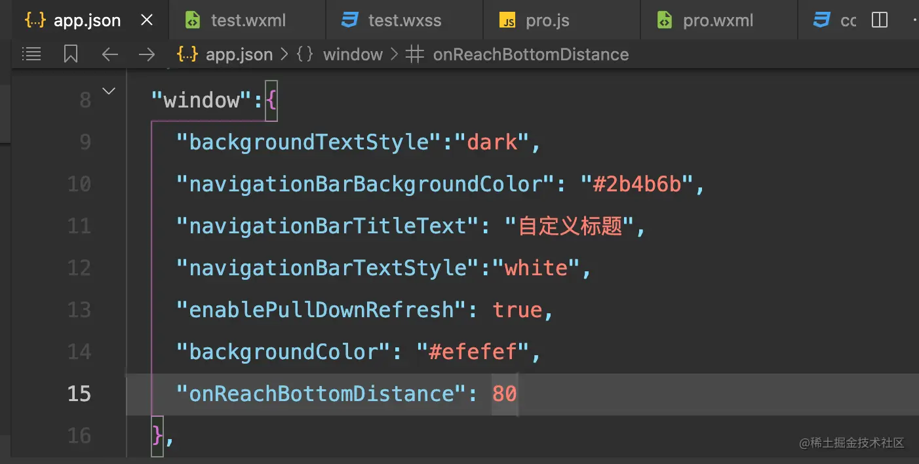Click the test.wxml file icon

tap(192, 20)
